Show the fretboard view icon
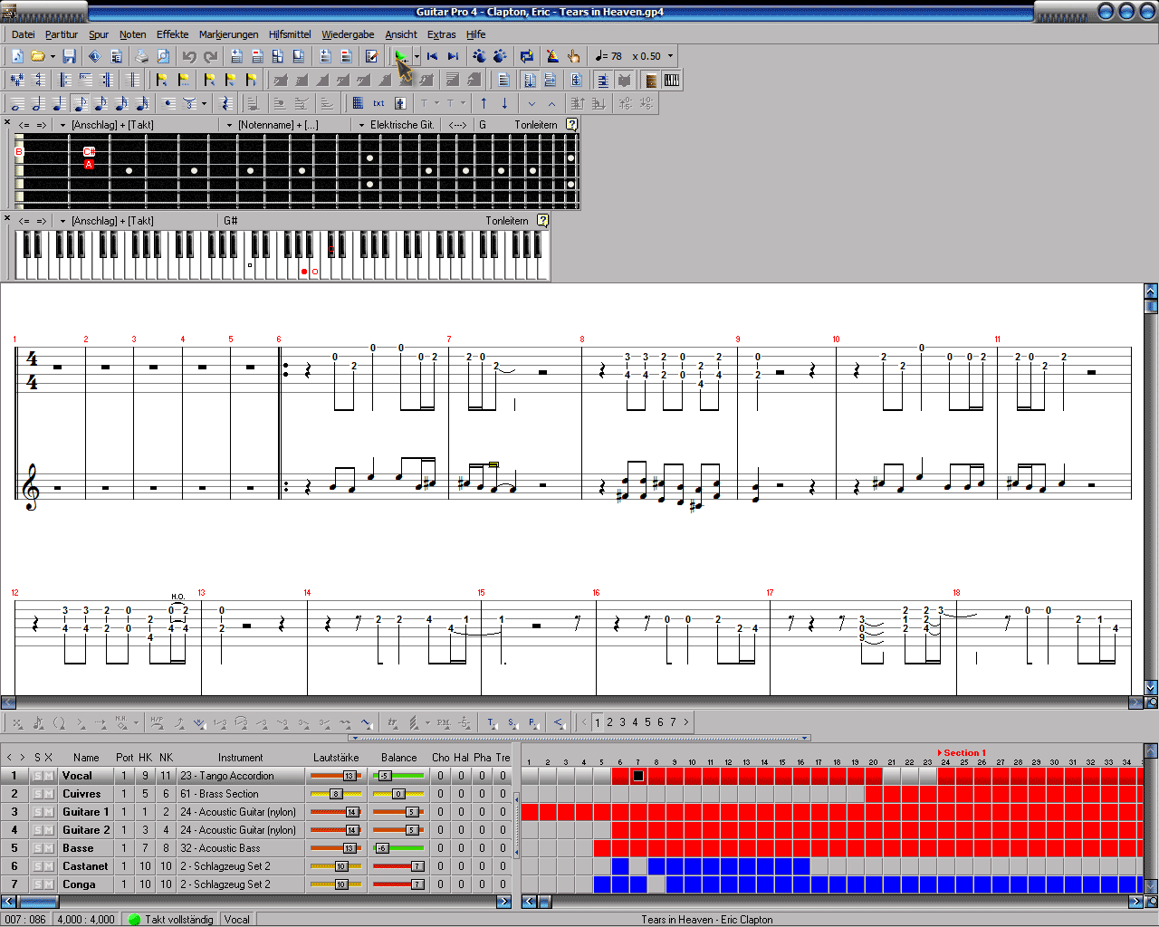Viewport: 1159px width, 927px height. 651,81
